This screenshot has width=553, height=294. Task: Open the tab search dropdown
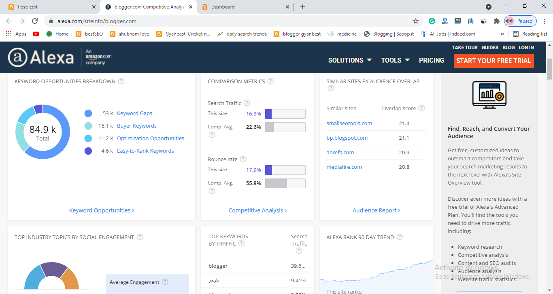click(489, 7)
